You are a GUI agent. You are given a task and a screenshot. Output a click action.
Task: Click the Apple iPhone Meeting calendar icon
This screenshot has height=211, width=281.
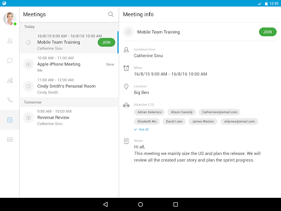[x=29, y=64]
